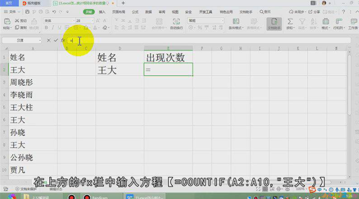Screen dimensions: 359x199
Task: Click the Find (查找) search button
Action: point(265,12)
